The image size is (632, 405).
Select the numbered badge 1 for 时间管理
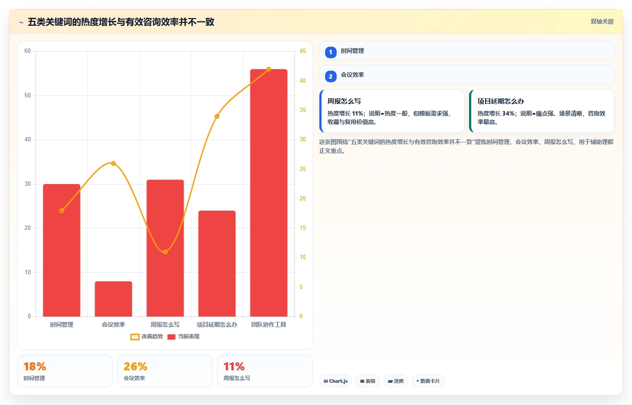point(330,52)
